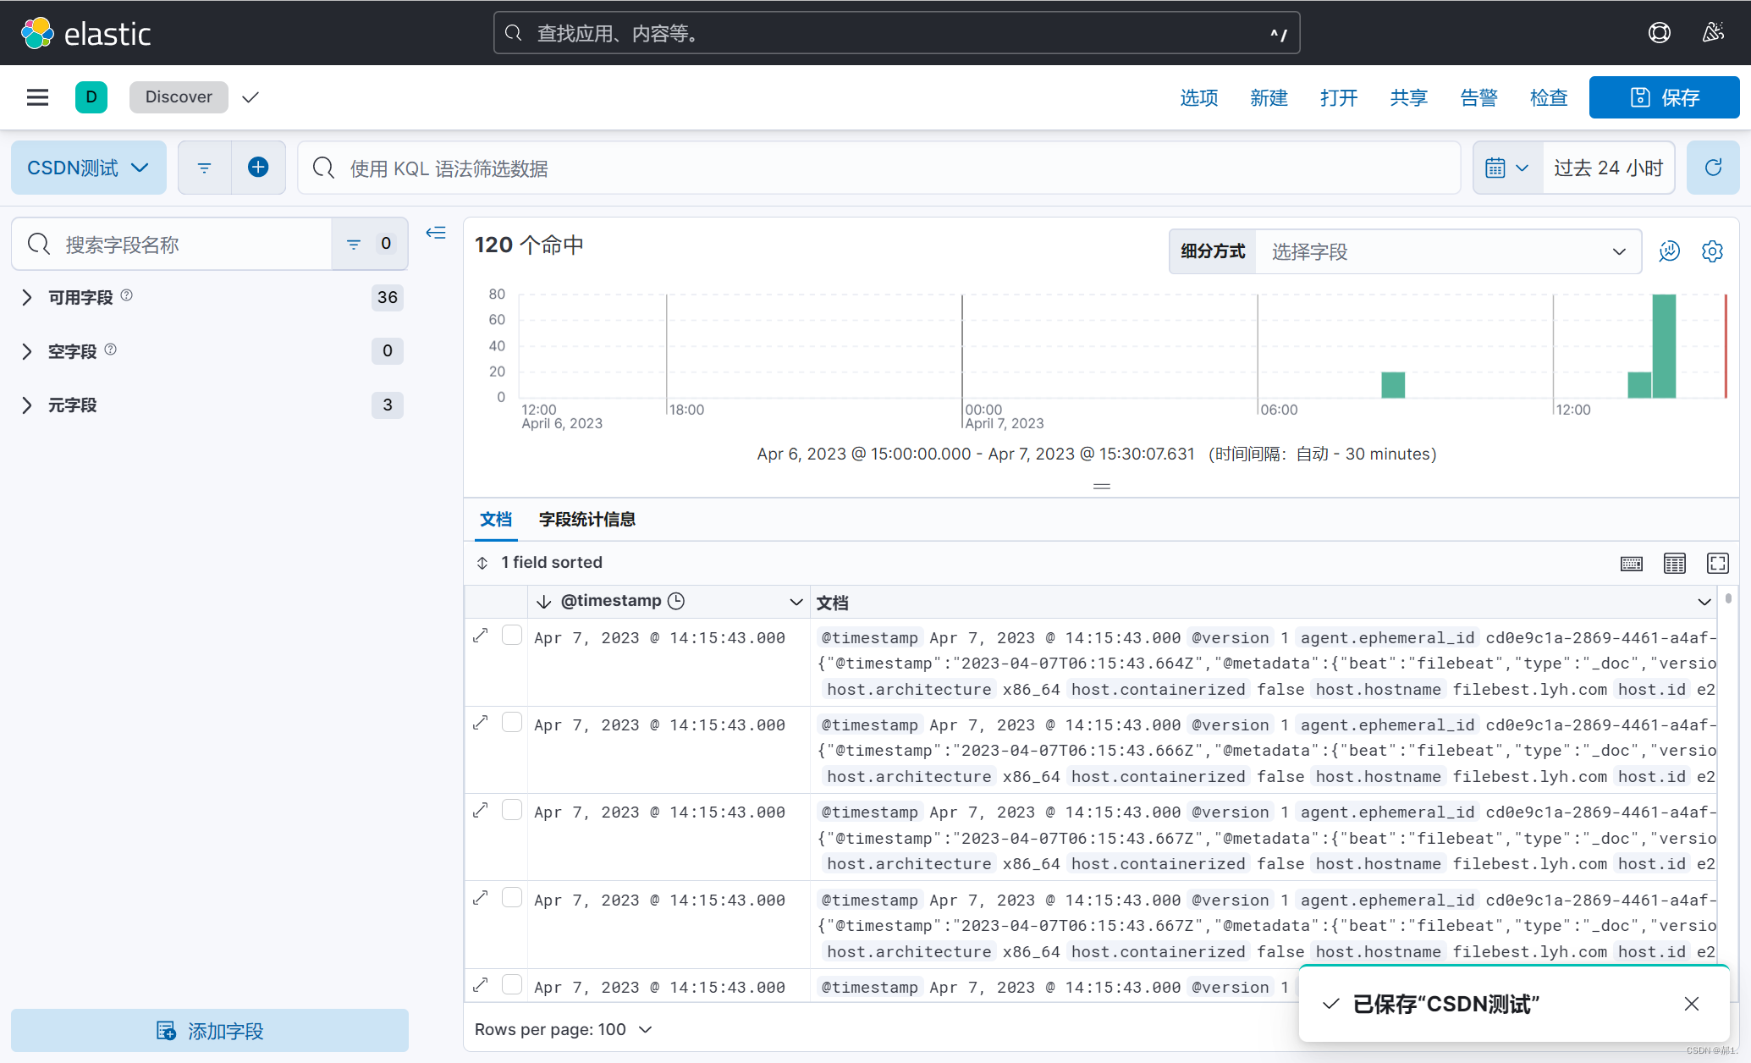The width and height of the screenshot is (1751, 1063).
Task: Click the chart resize handle
Action: click(1101, 486)
